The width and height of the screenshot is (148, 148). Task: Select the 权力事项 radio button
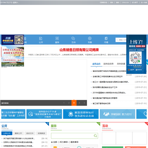point(59,142)
